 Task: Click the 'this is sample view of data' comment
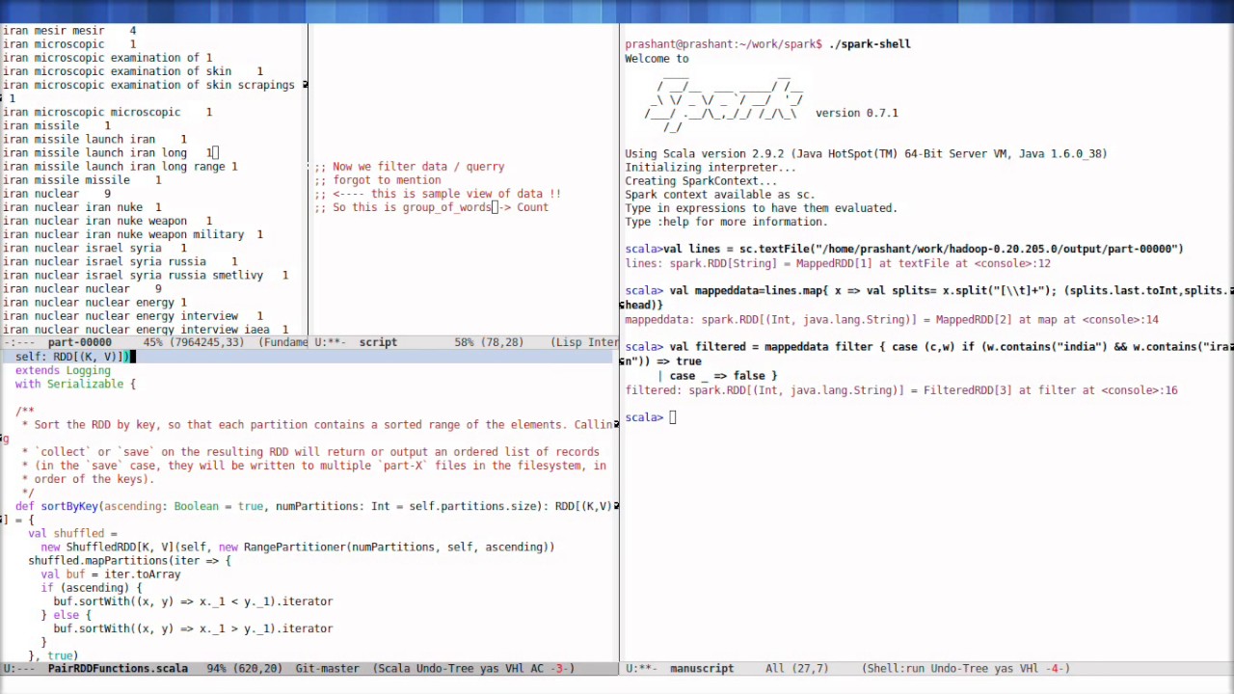[437, 194]
